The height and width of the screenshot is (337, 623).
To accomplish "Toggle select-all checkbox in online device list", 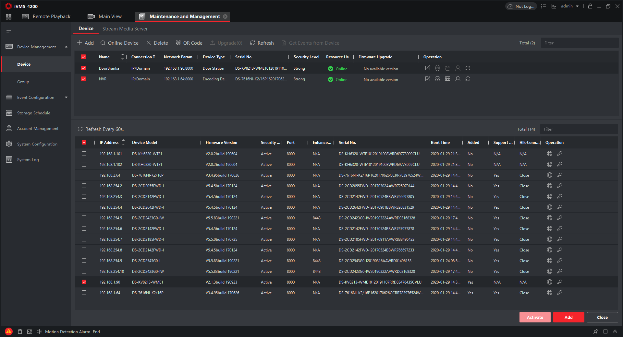I will click(84, 143).
